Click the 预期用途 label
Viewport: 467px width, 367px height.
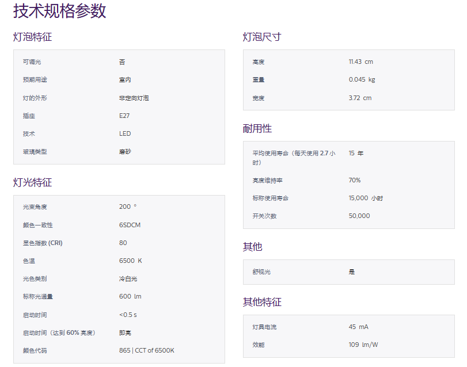pyautogui.click(x=35, y=80)
